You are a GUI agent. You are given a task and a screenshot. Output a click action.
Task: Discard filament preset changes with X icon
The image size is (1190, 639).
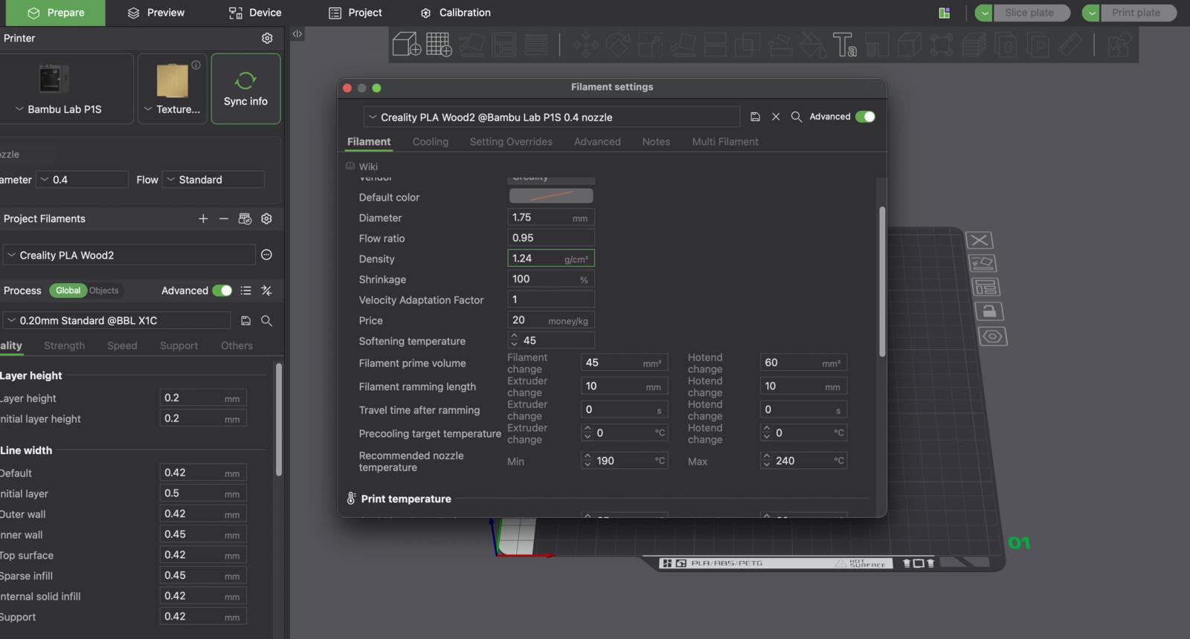(776, 117)
